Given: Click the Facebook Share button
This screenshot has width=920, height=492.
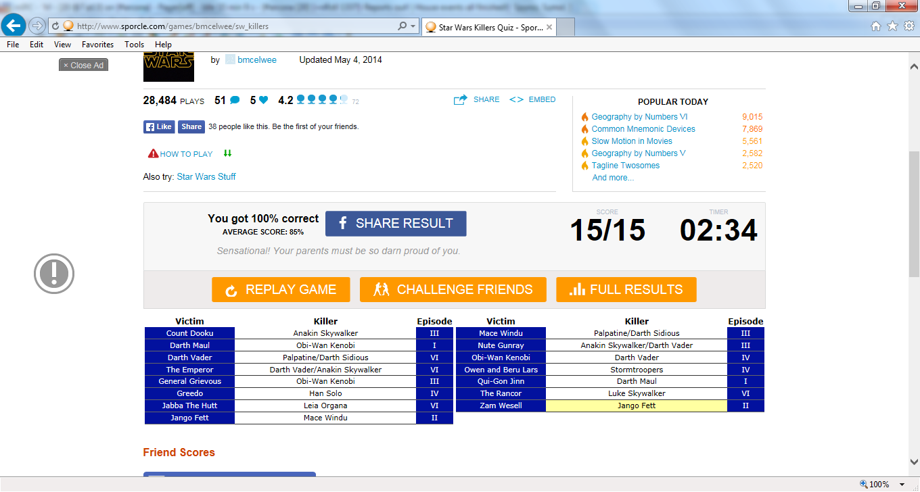Looking at the screenshot, I should coord(191,126).
